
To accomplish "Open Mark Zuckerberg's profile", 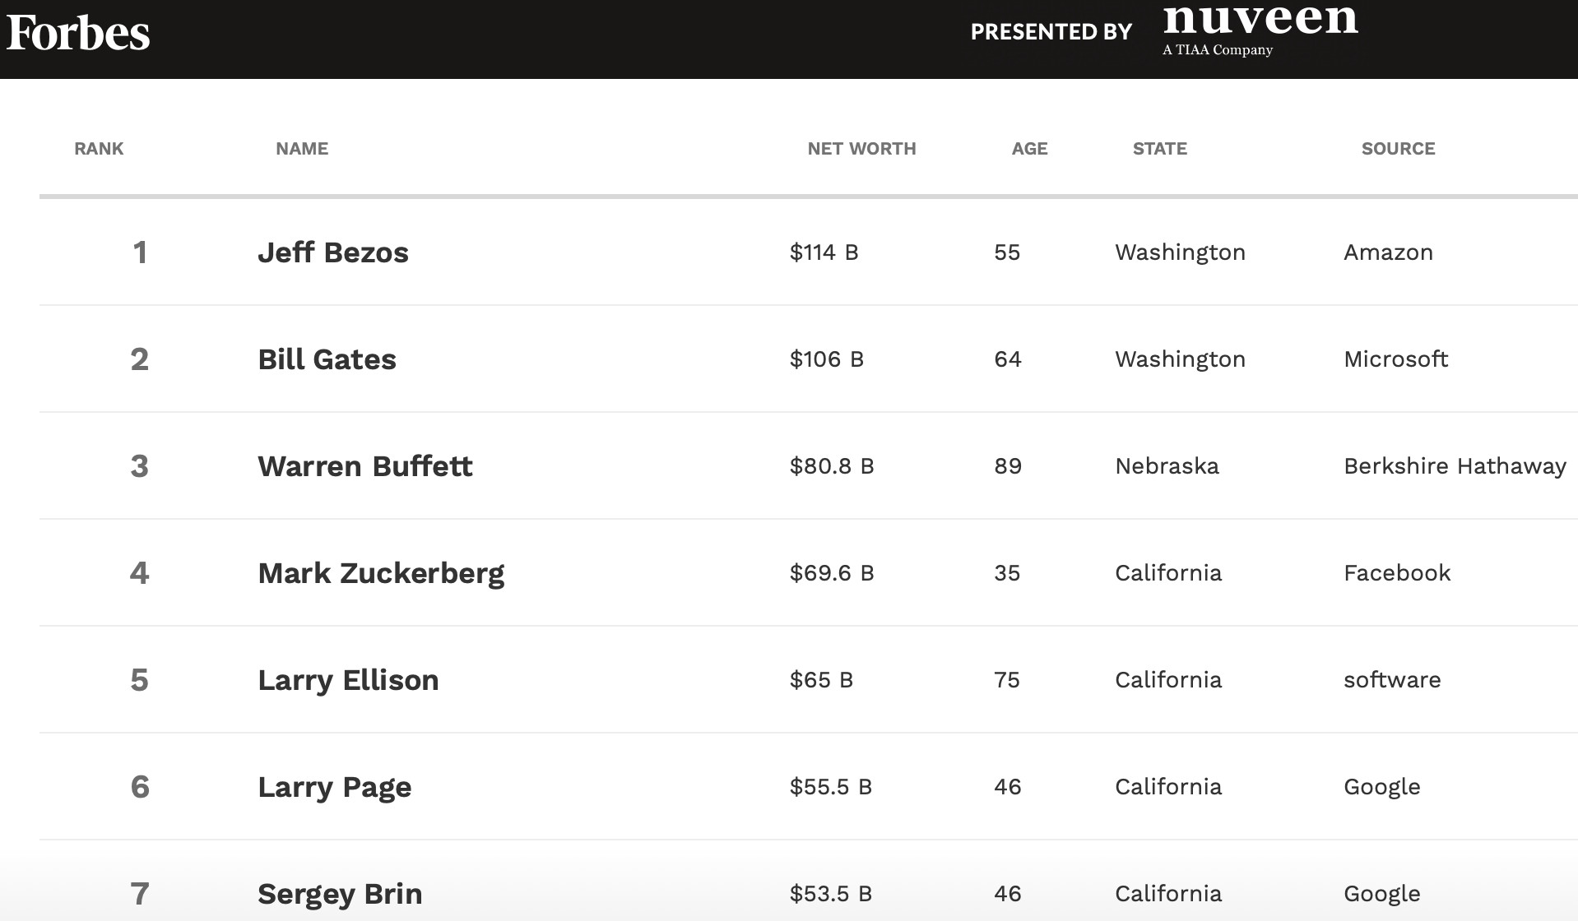I will click(381, 573).
